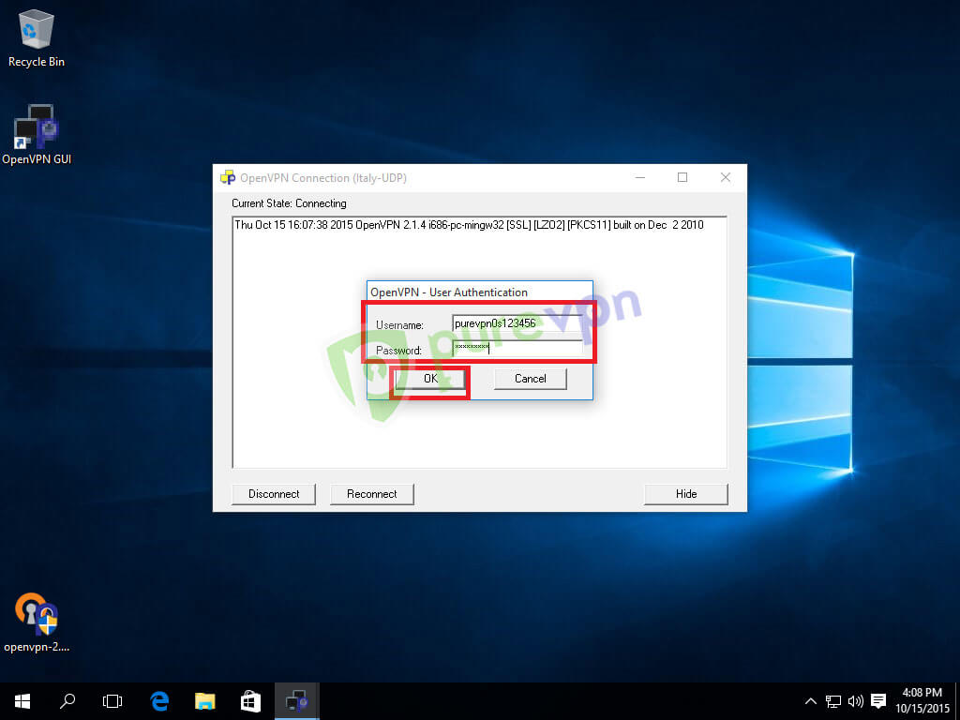Cancel the User Authentication dialog
Viewport: 960px width, 720px height.
tap(531, 379)
